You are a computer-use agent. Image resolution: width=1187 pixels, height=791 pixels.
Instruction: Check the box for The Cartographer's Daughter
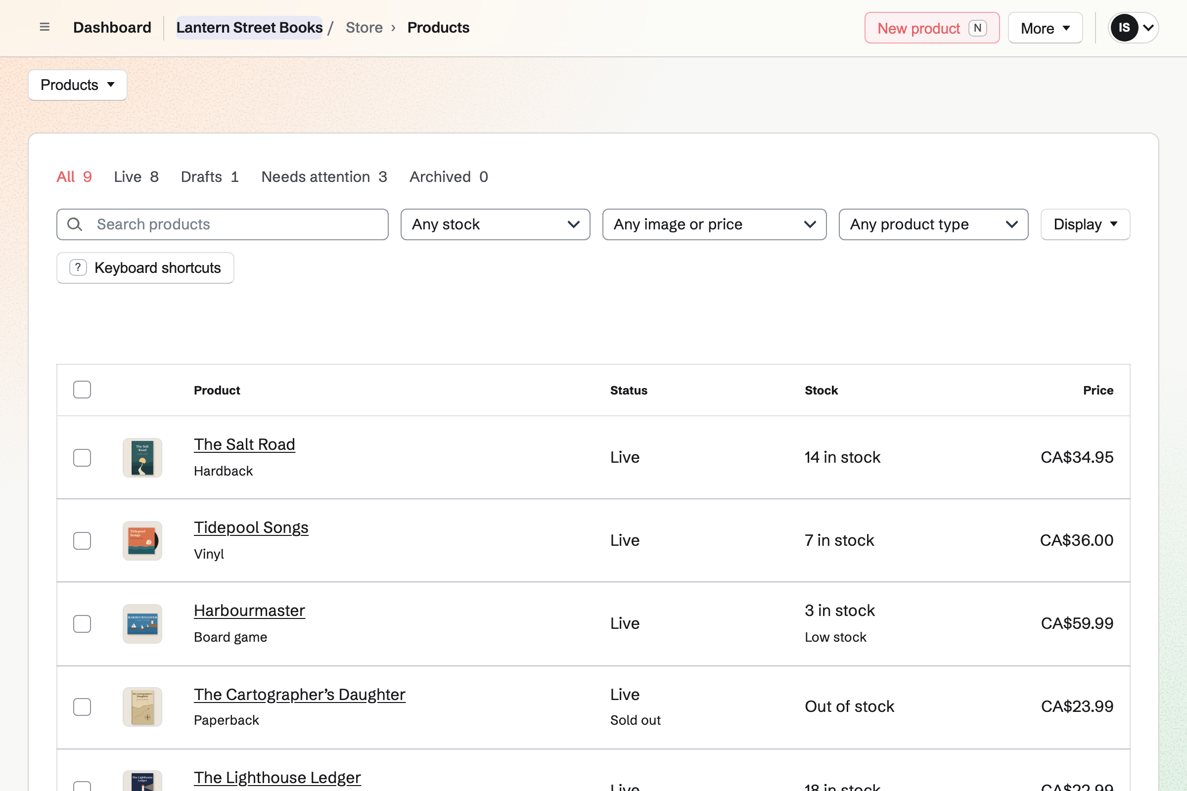pyautogui.click(x=82, y=707)
